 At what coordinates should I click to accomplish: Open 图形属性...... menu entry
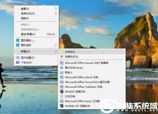[x=36, y=40]
